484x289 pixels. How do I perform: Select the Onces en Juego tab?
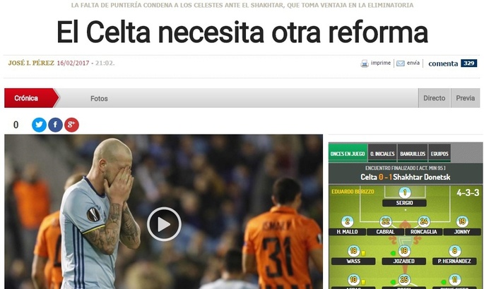point(348,153)
